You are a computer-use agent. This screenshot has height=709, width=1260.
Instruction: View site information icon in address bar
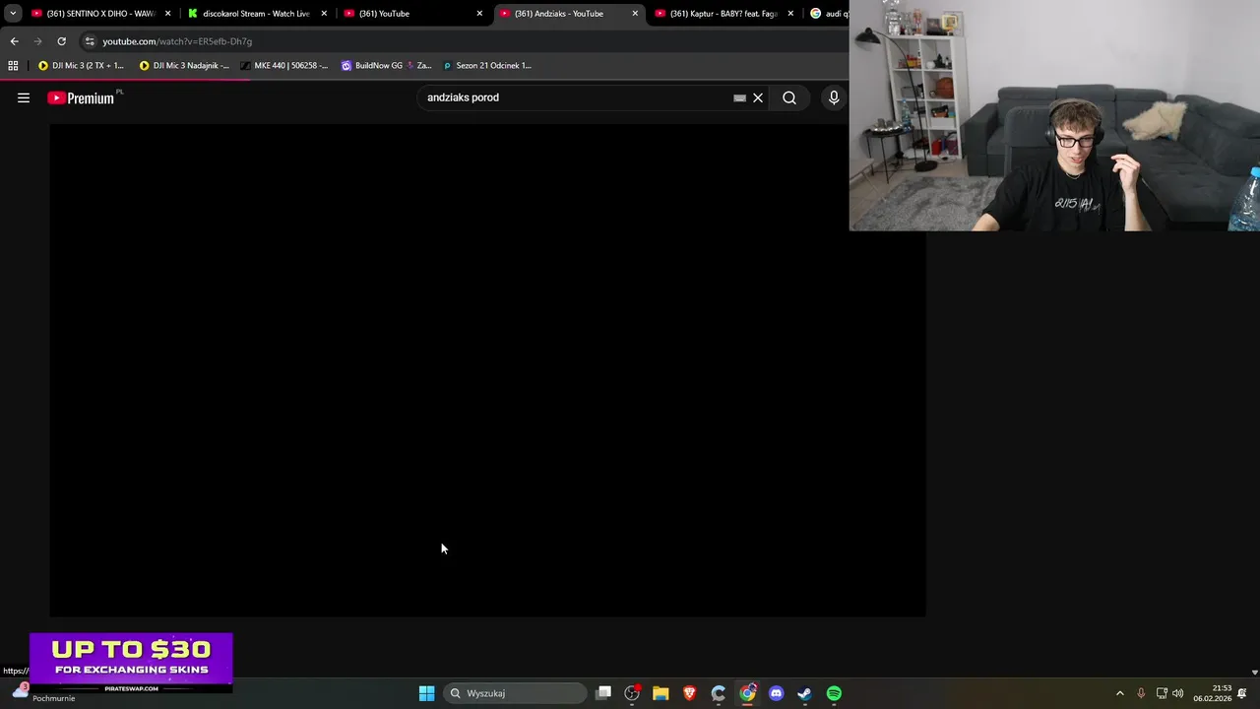[90, 41]
